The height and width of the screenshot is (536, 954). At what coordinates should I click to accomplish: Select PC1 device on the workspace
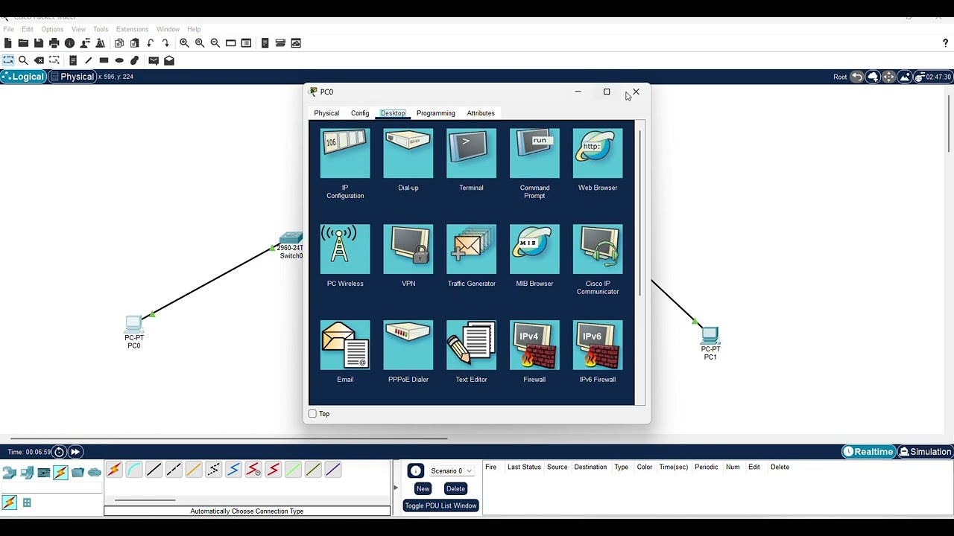[710, 335]
